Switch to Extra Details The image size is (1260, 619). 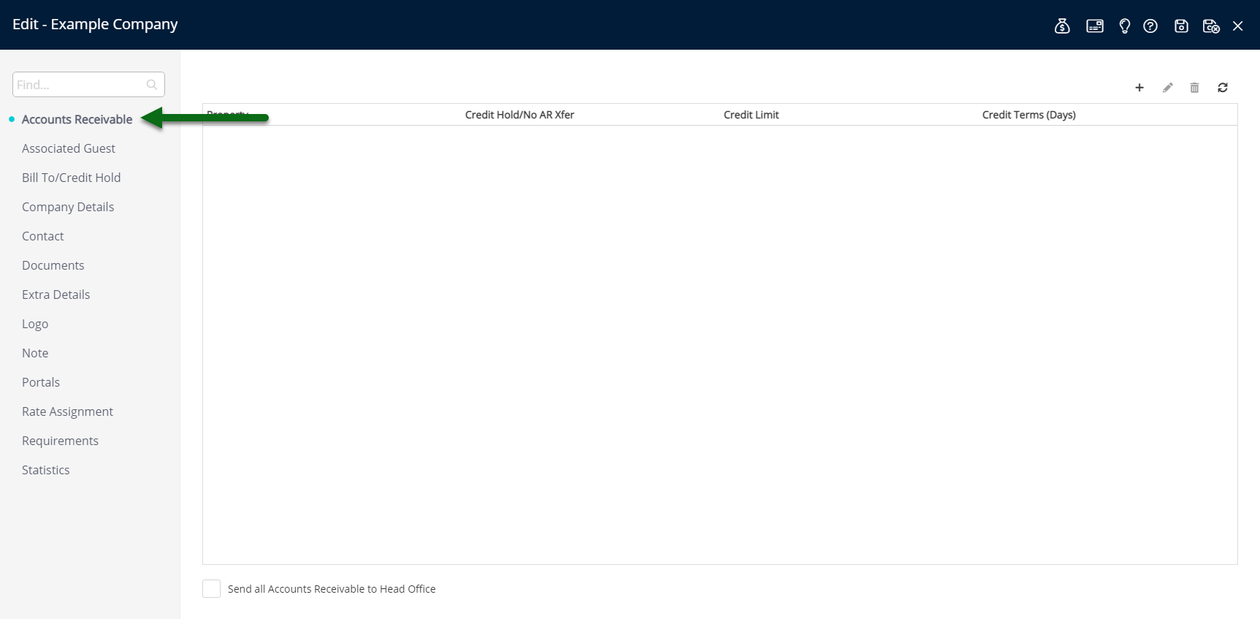(56, 295)
